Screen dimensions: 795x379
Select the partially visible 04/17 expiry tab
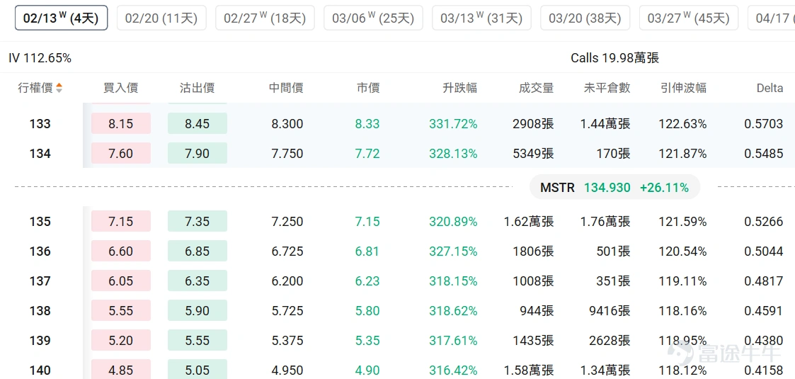tap(771, 18)
